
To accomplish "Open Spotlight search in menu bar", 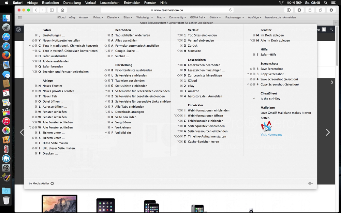I will click(326, 3).
